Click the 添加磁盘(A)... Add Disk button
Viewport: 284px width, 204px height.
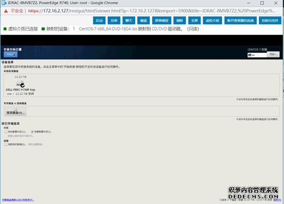point(15,111)
